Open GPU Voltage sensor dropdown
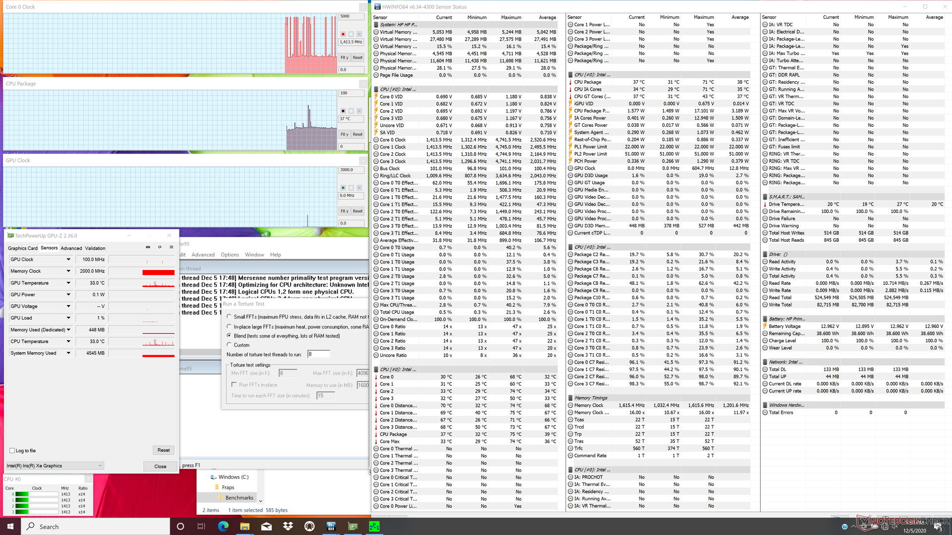This screenshot has height=535, width=952. (68, 306)
